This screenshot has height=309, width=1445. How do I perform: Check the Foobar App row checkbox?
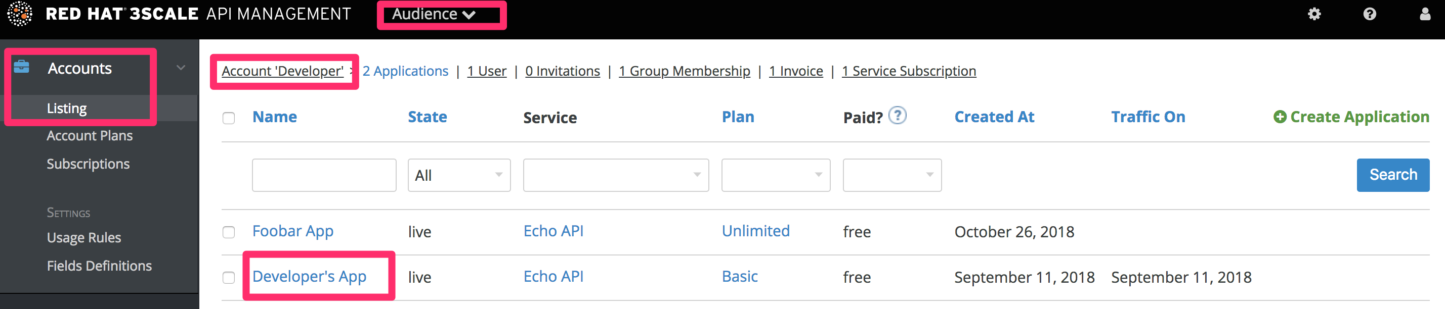coord(229,232)
